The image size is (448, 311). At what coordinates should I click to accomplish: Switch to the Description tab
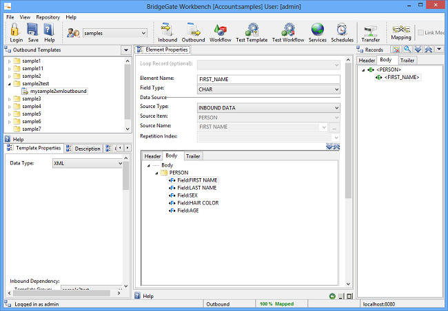tap(83, 149)
